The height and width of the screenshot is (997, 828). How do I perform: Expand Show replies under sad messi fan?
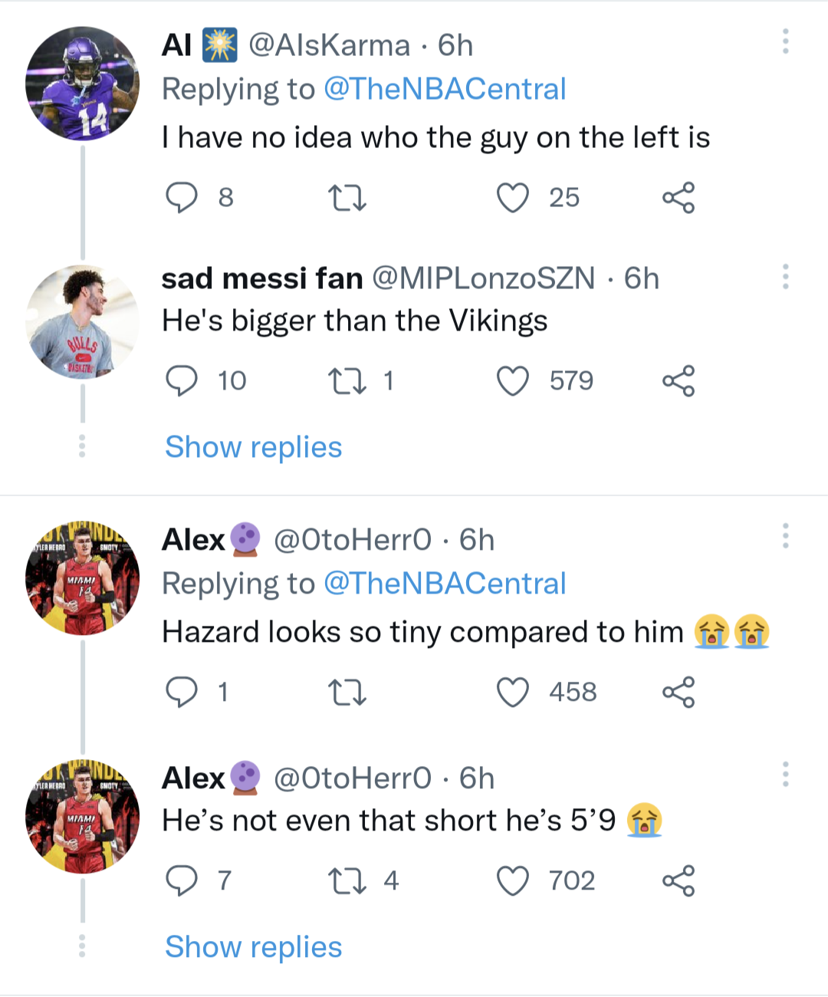pyautogui.click(x=254, y=447)
